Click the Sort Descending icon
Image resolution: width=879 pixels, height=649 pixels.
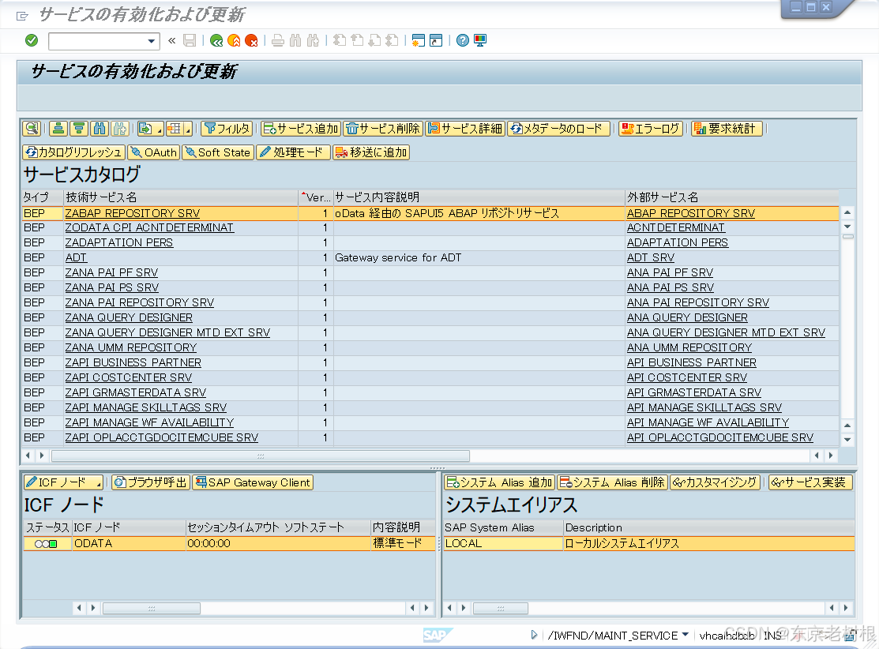click(79, 129)
